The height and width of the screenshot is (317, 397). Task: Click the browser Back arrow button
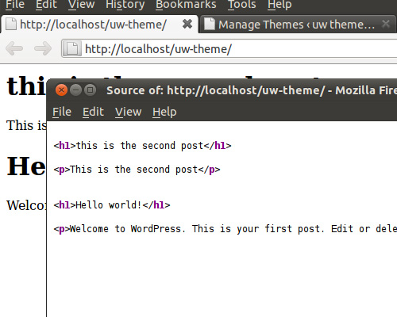click(14, 48)
